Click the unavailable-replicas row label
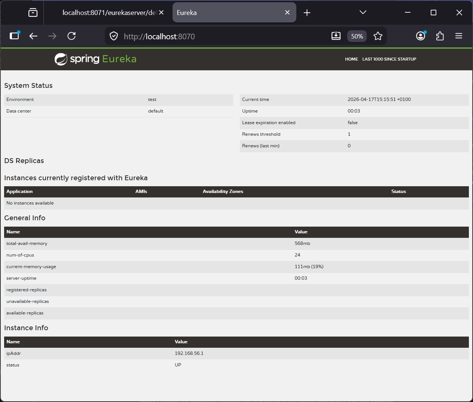Screen dimensions: 473x402 coord(28,301)
